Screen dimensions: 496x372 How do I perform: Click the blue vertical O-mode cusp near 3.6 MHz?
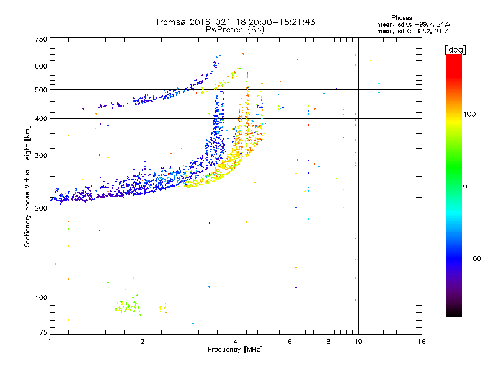click(x=218, y=126)
